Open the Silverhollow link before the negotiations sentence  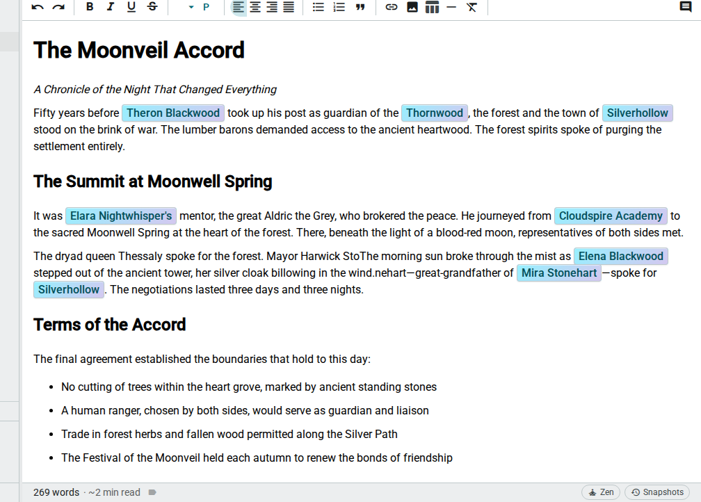(69, 290)
